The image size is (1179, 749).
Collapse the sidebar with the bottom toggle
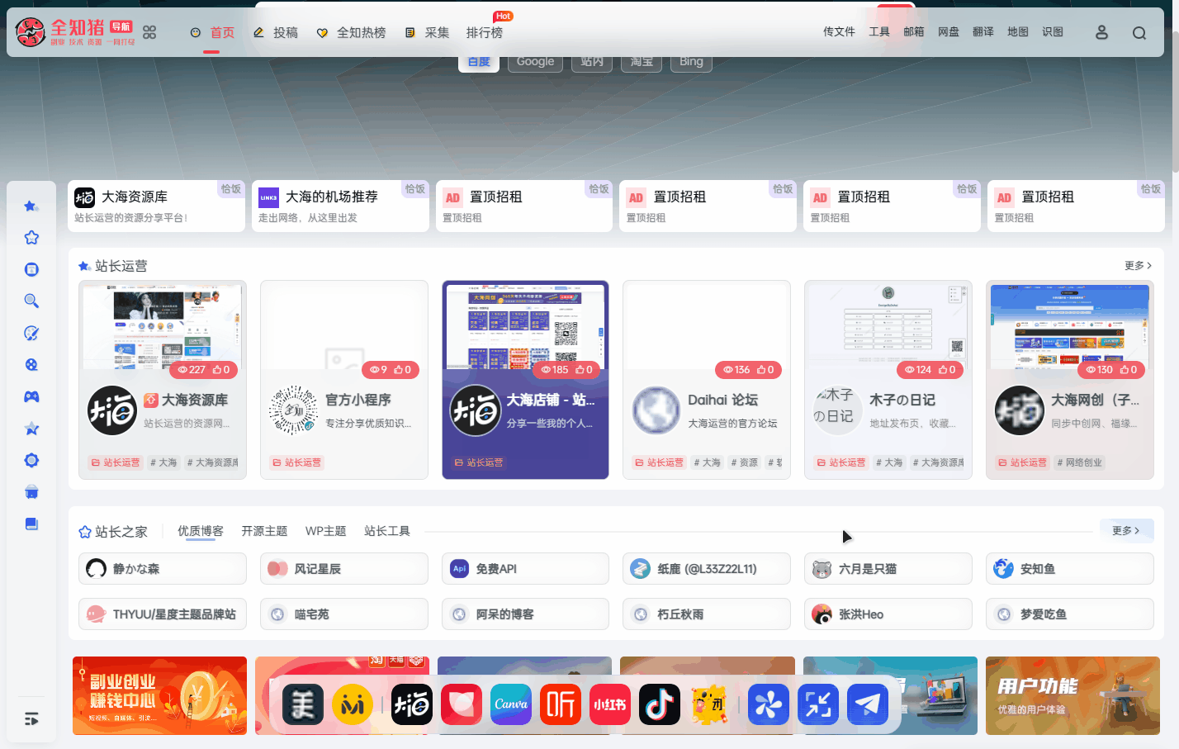coord(31,719)
